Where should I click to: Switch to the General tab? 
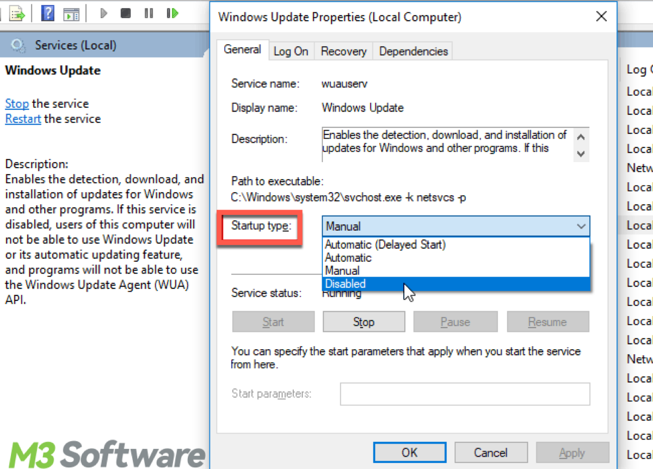242,50
